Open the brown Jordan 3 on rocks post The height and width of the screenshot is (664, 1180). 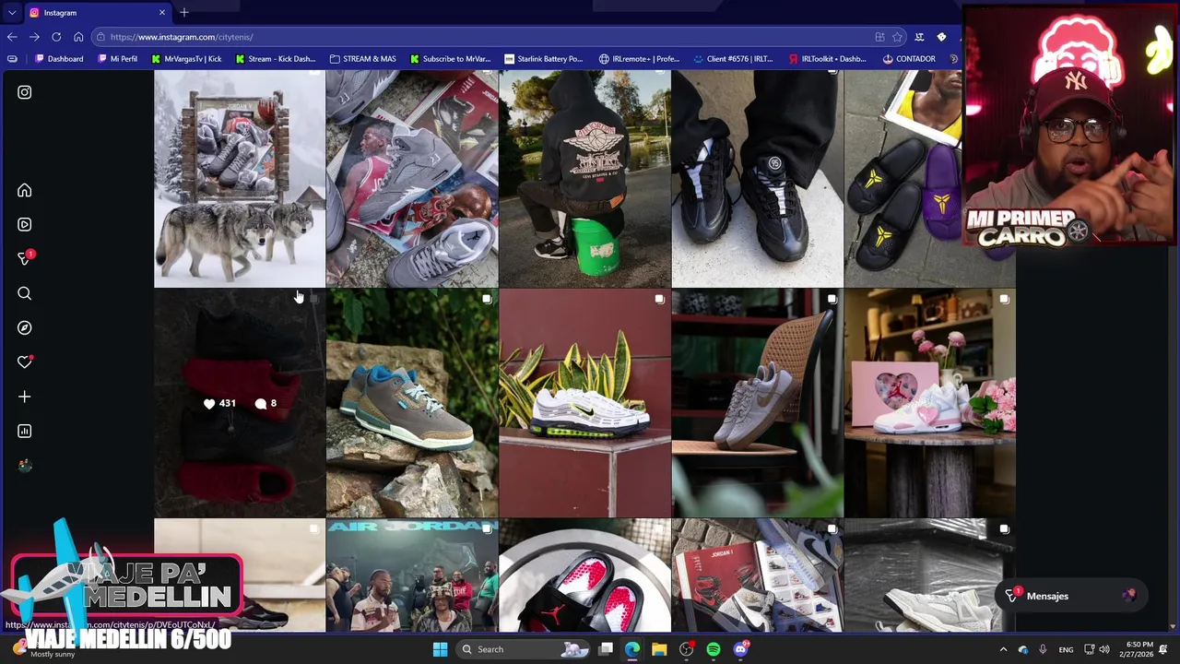point(412,403)
